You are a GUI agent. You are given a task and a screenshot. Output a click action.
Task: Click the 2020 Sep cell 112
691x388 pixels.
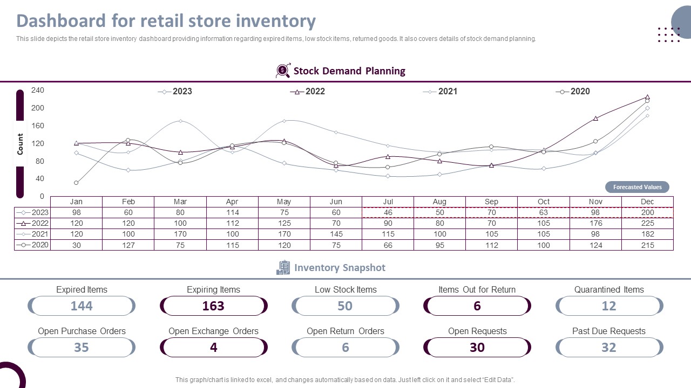pos(491,245)
